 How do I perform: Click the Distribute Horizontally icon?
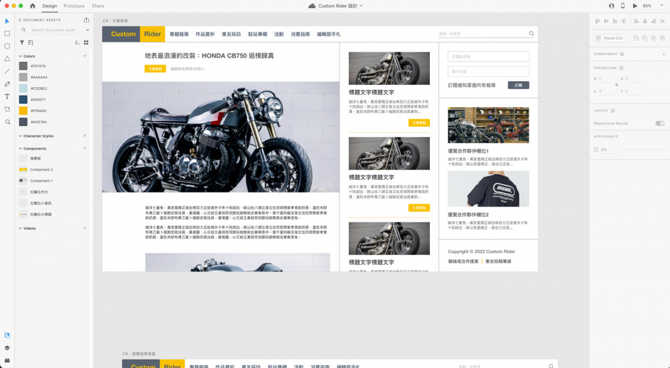[x=625, y=21]
